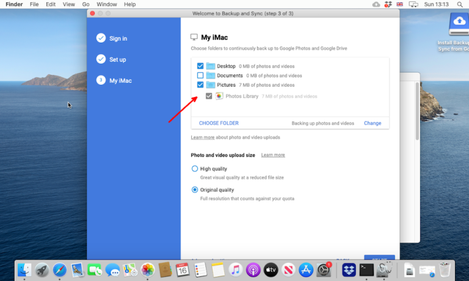Open Notes yellow pad in dock
Screen dimensions: 469x281
[218, 270]
